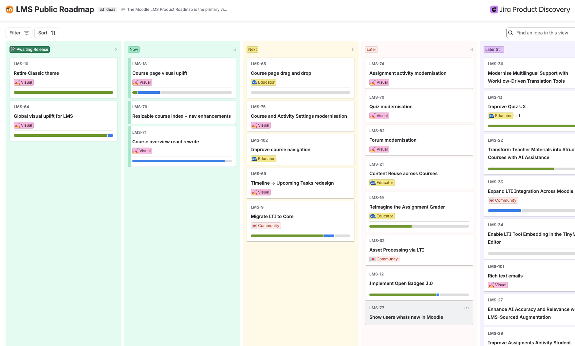The width and height of the screenshot is (575, 346).
Task: Click idea count 8 in Later column
Action: click(x=472, y=50)
